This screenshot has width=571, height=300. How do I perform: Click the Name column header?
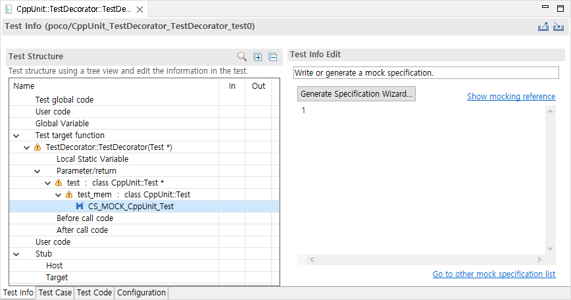(114, 86)
